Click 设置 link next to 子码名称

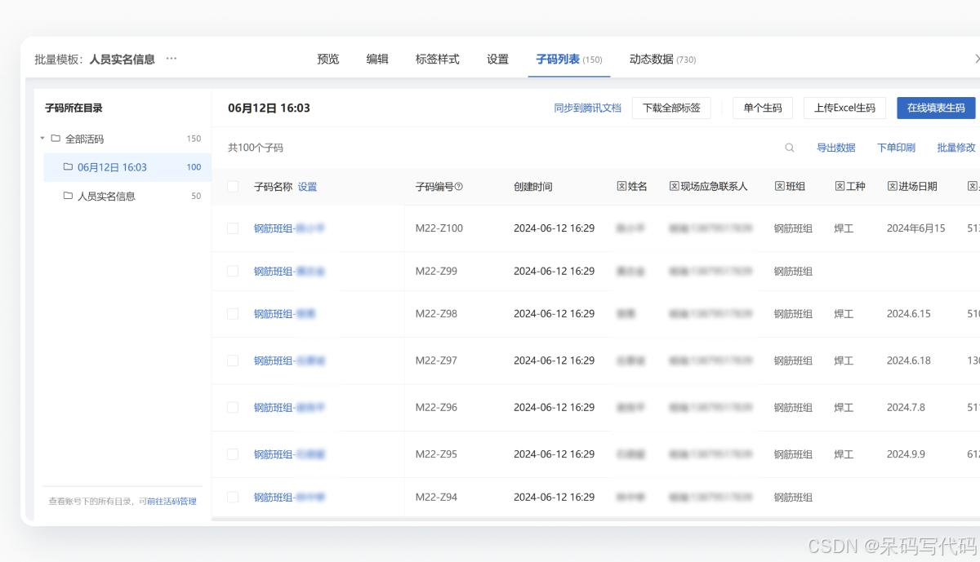(x=307, y=187)
